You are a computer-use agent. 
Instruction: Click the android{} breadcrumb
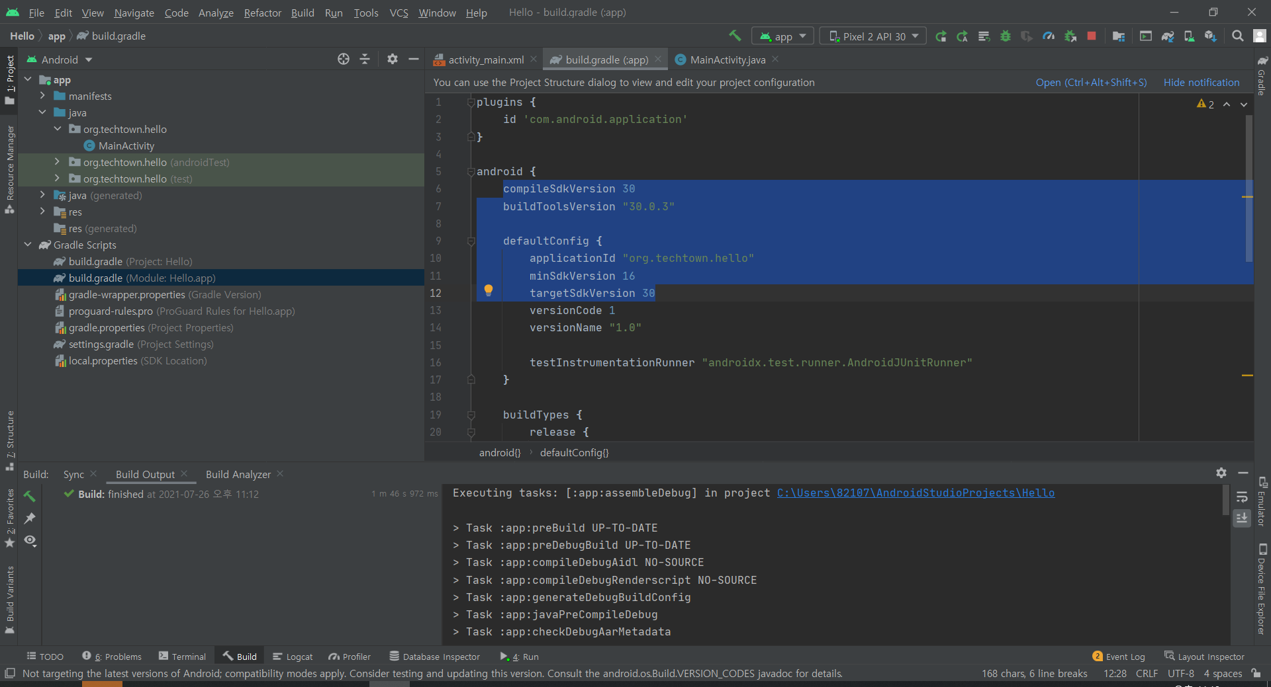[x=500, y=452]
